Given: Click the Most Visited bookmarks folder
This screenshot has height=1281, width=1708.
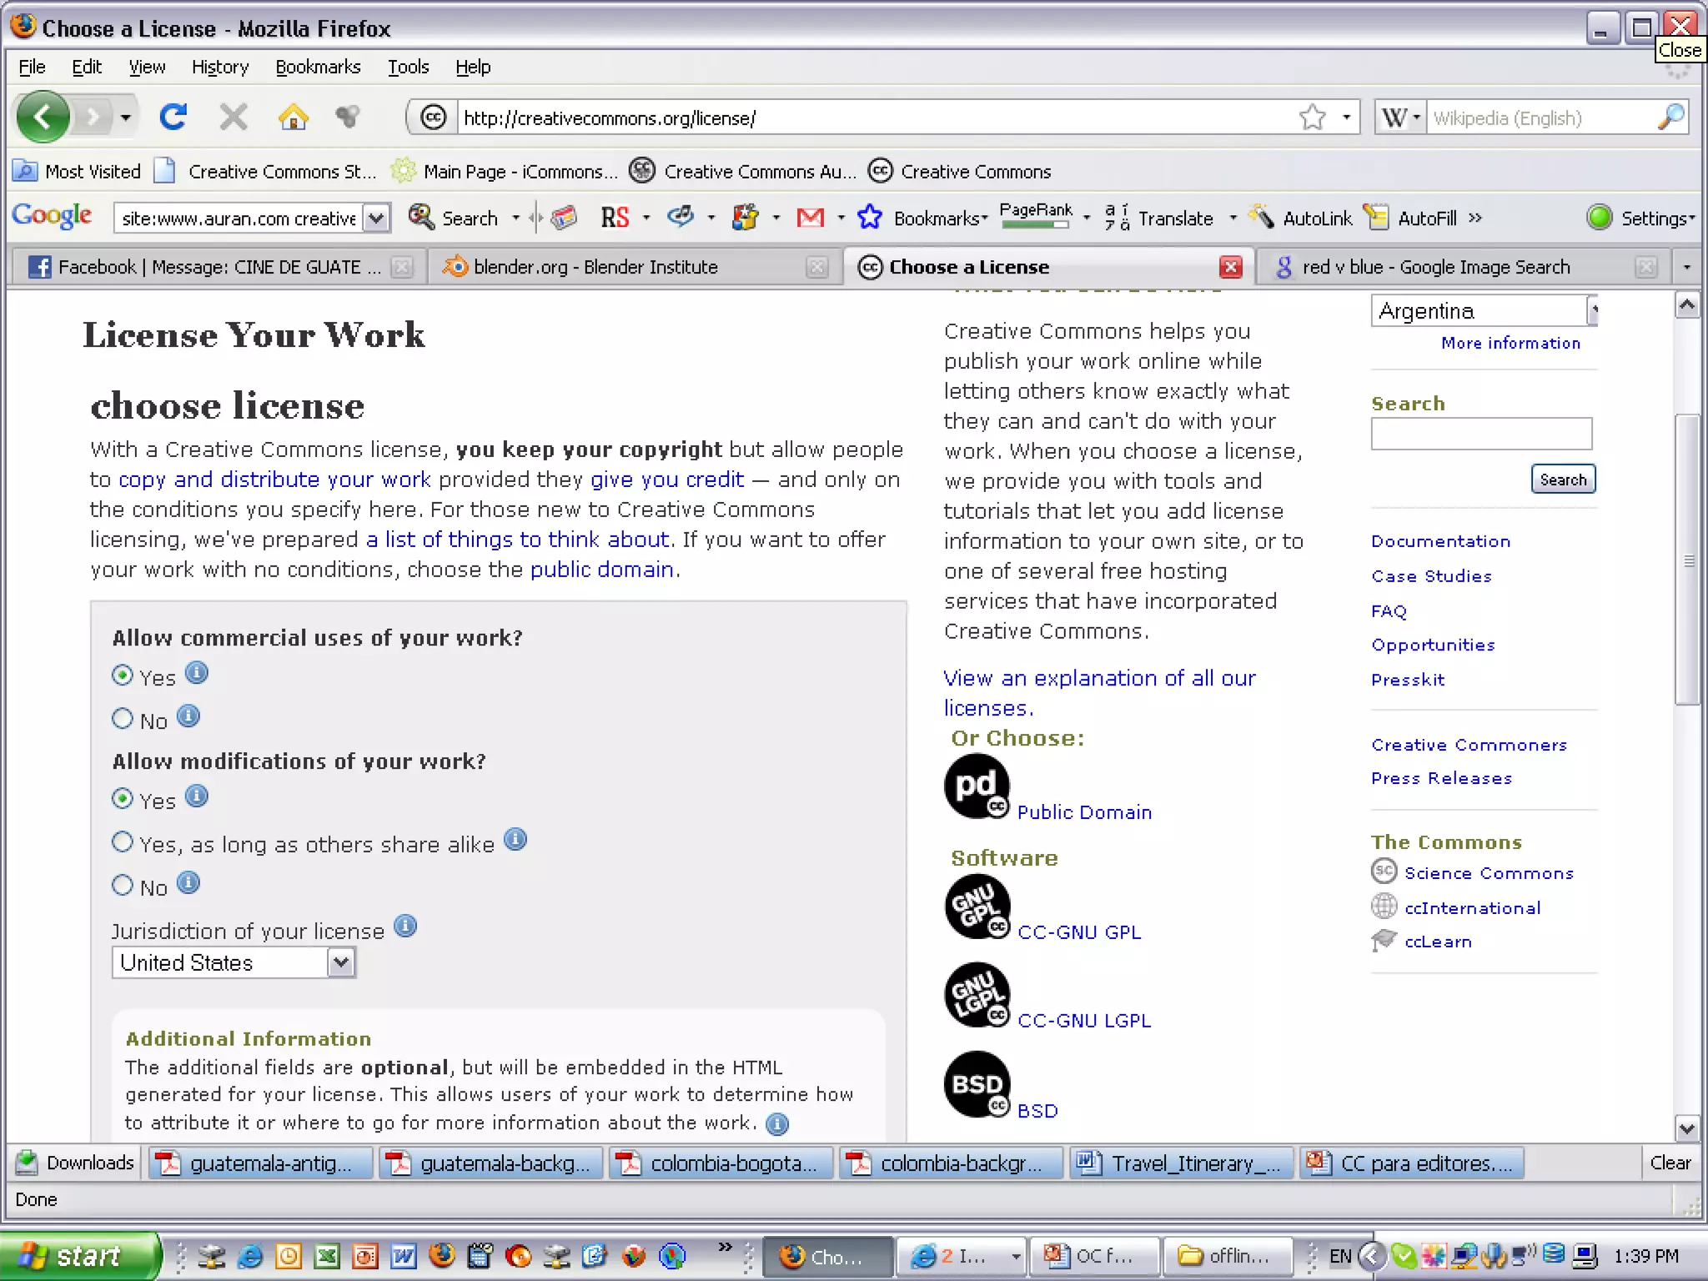Looking at the screenshot, I should click(x=78, y=171).
